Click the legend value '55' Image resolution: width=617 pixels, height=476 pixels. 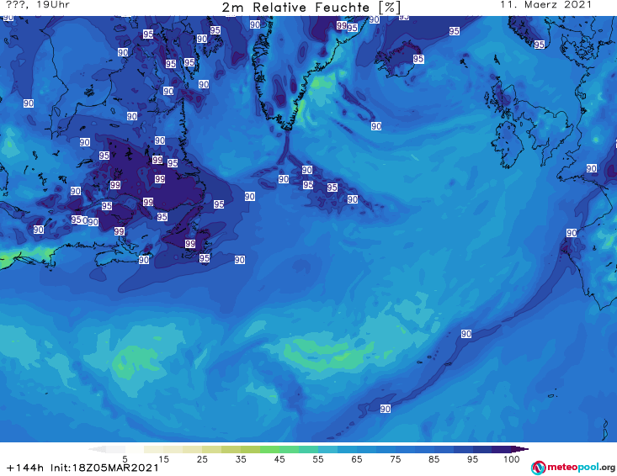tap(318, 459)
